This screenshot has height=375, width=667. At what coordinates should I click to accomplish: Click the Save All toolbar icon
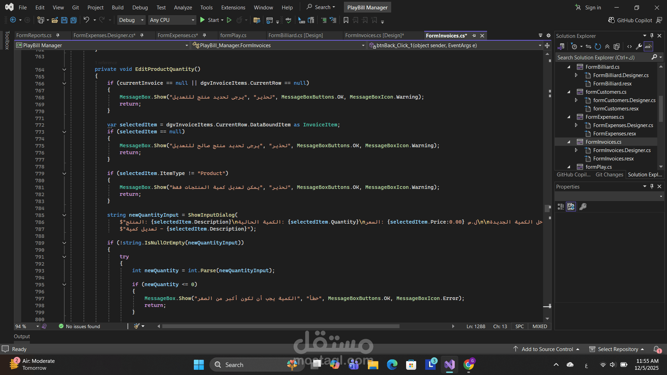(74, 20)
